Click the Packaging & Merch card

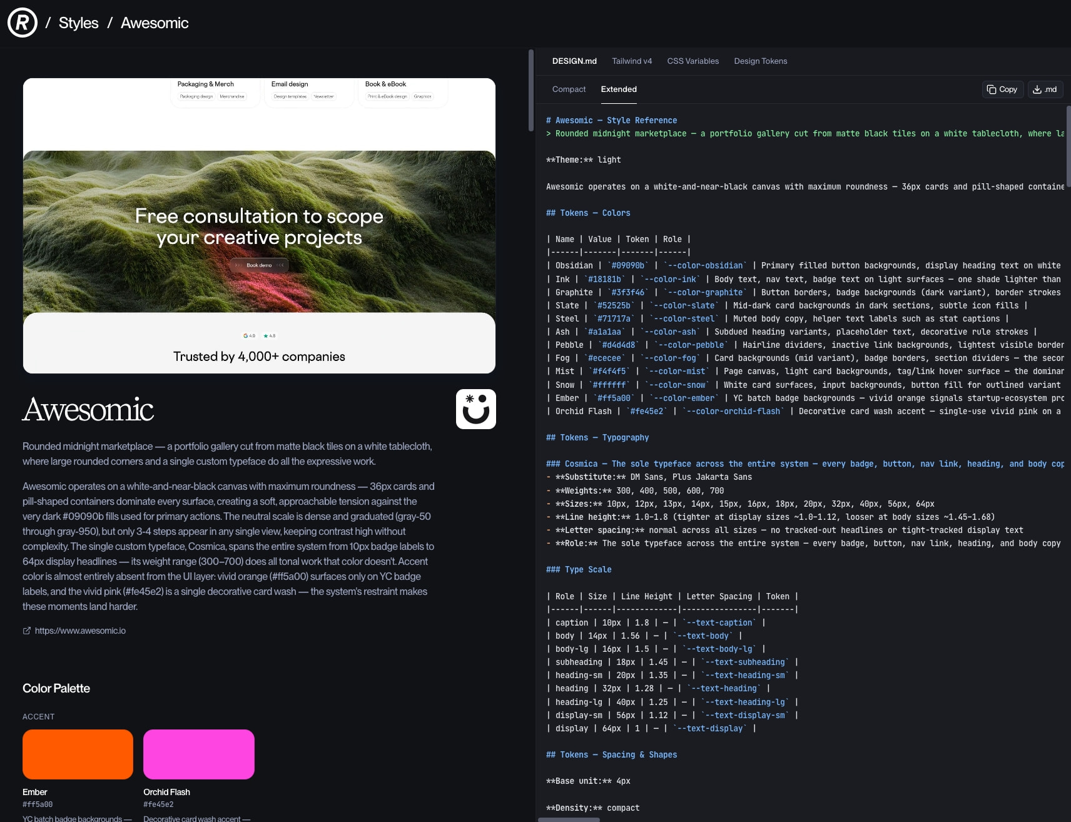coord(215,92)
